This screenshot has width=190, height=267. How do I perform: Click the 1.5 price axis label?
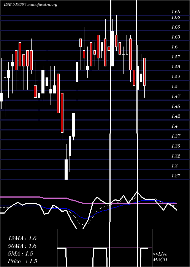click(174, 86)
